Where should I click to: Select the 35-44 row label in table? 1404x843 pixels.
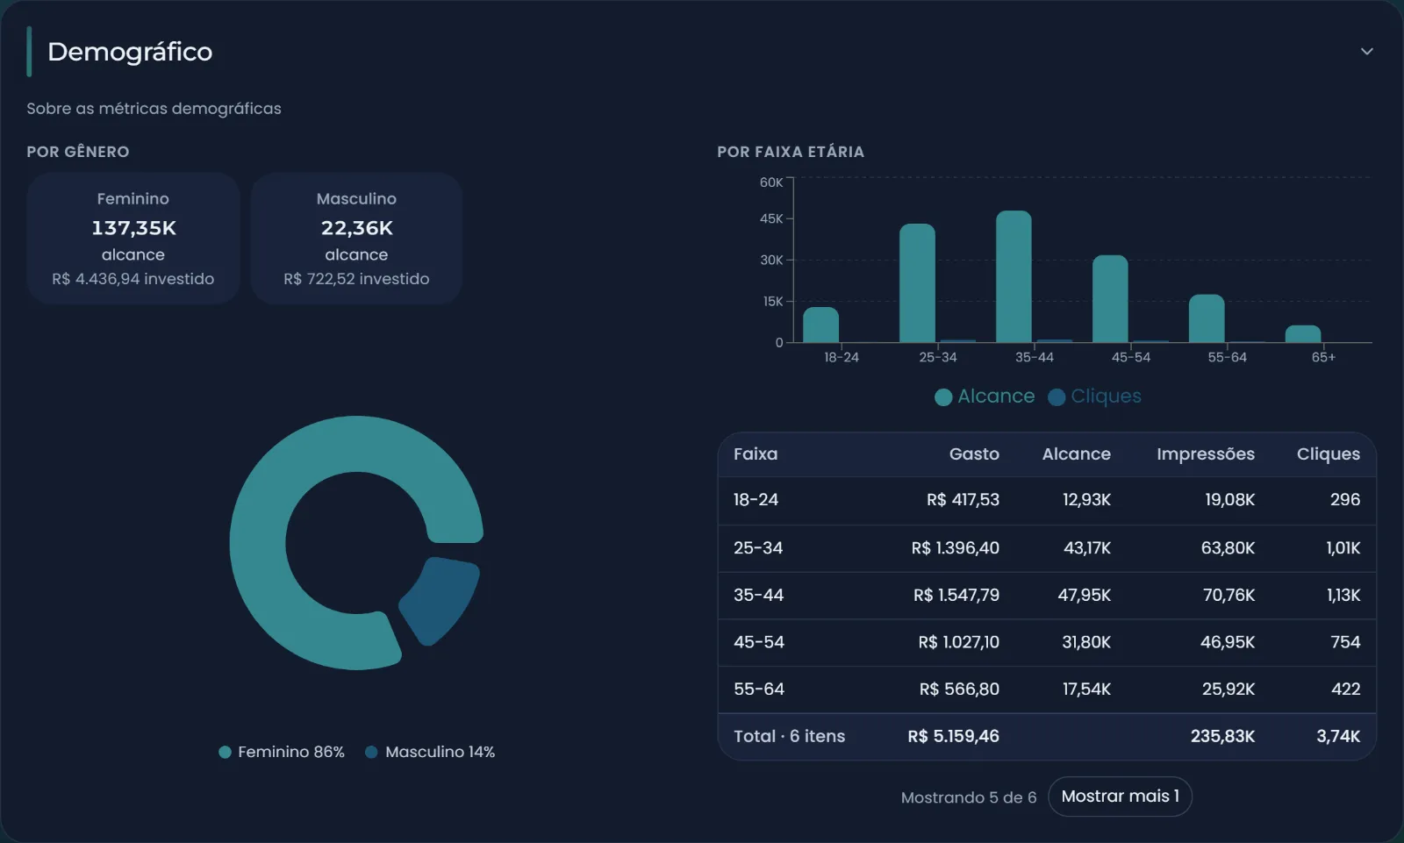coord(758,596)
